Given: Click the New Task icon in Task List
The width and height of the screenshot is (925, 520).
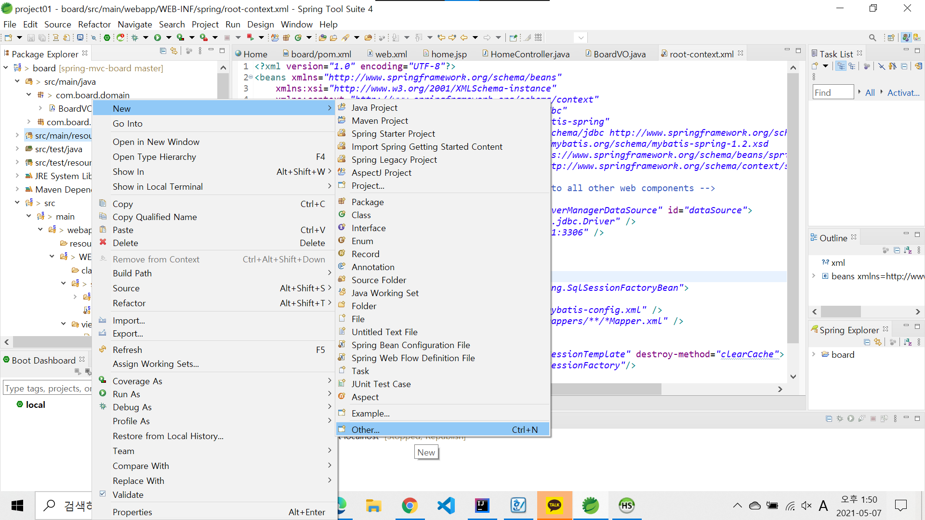Looking at the screenshot, I should (x=815, y=66).
